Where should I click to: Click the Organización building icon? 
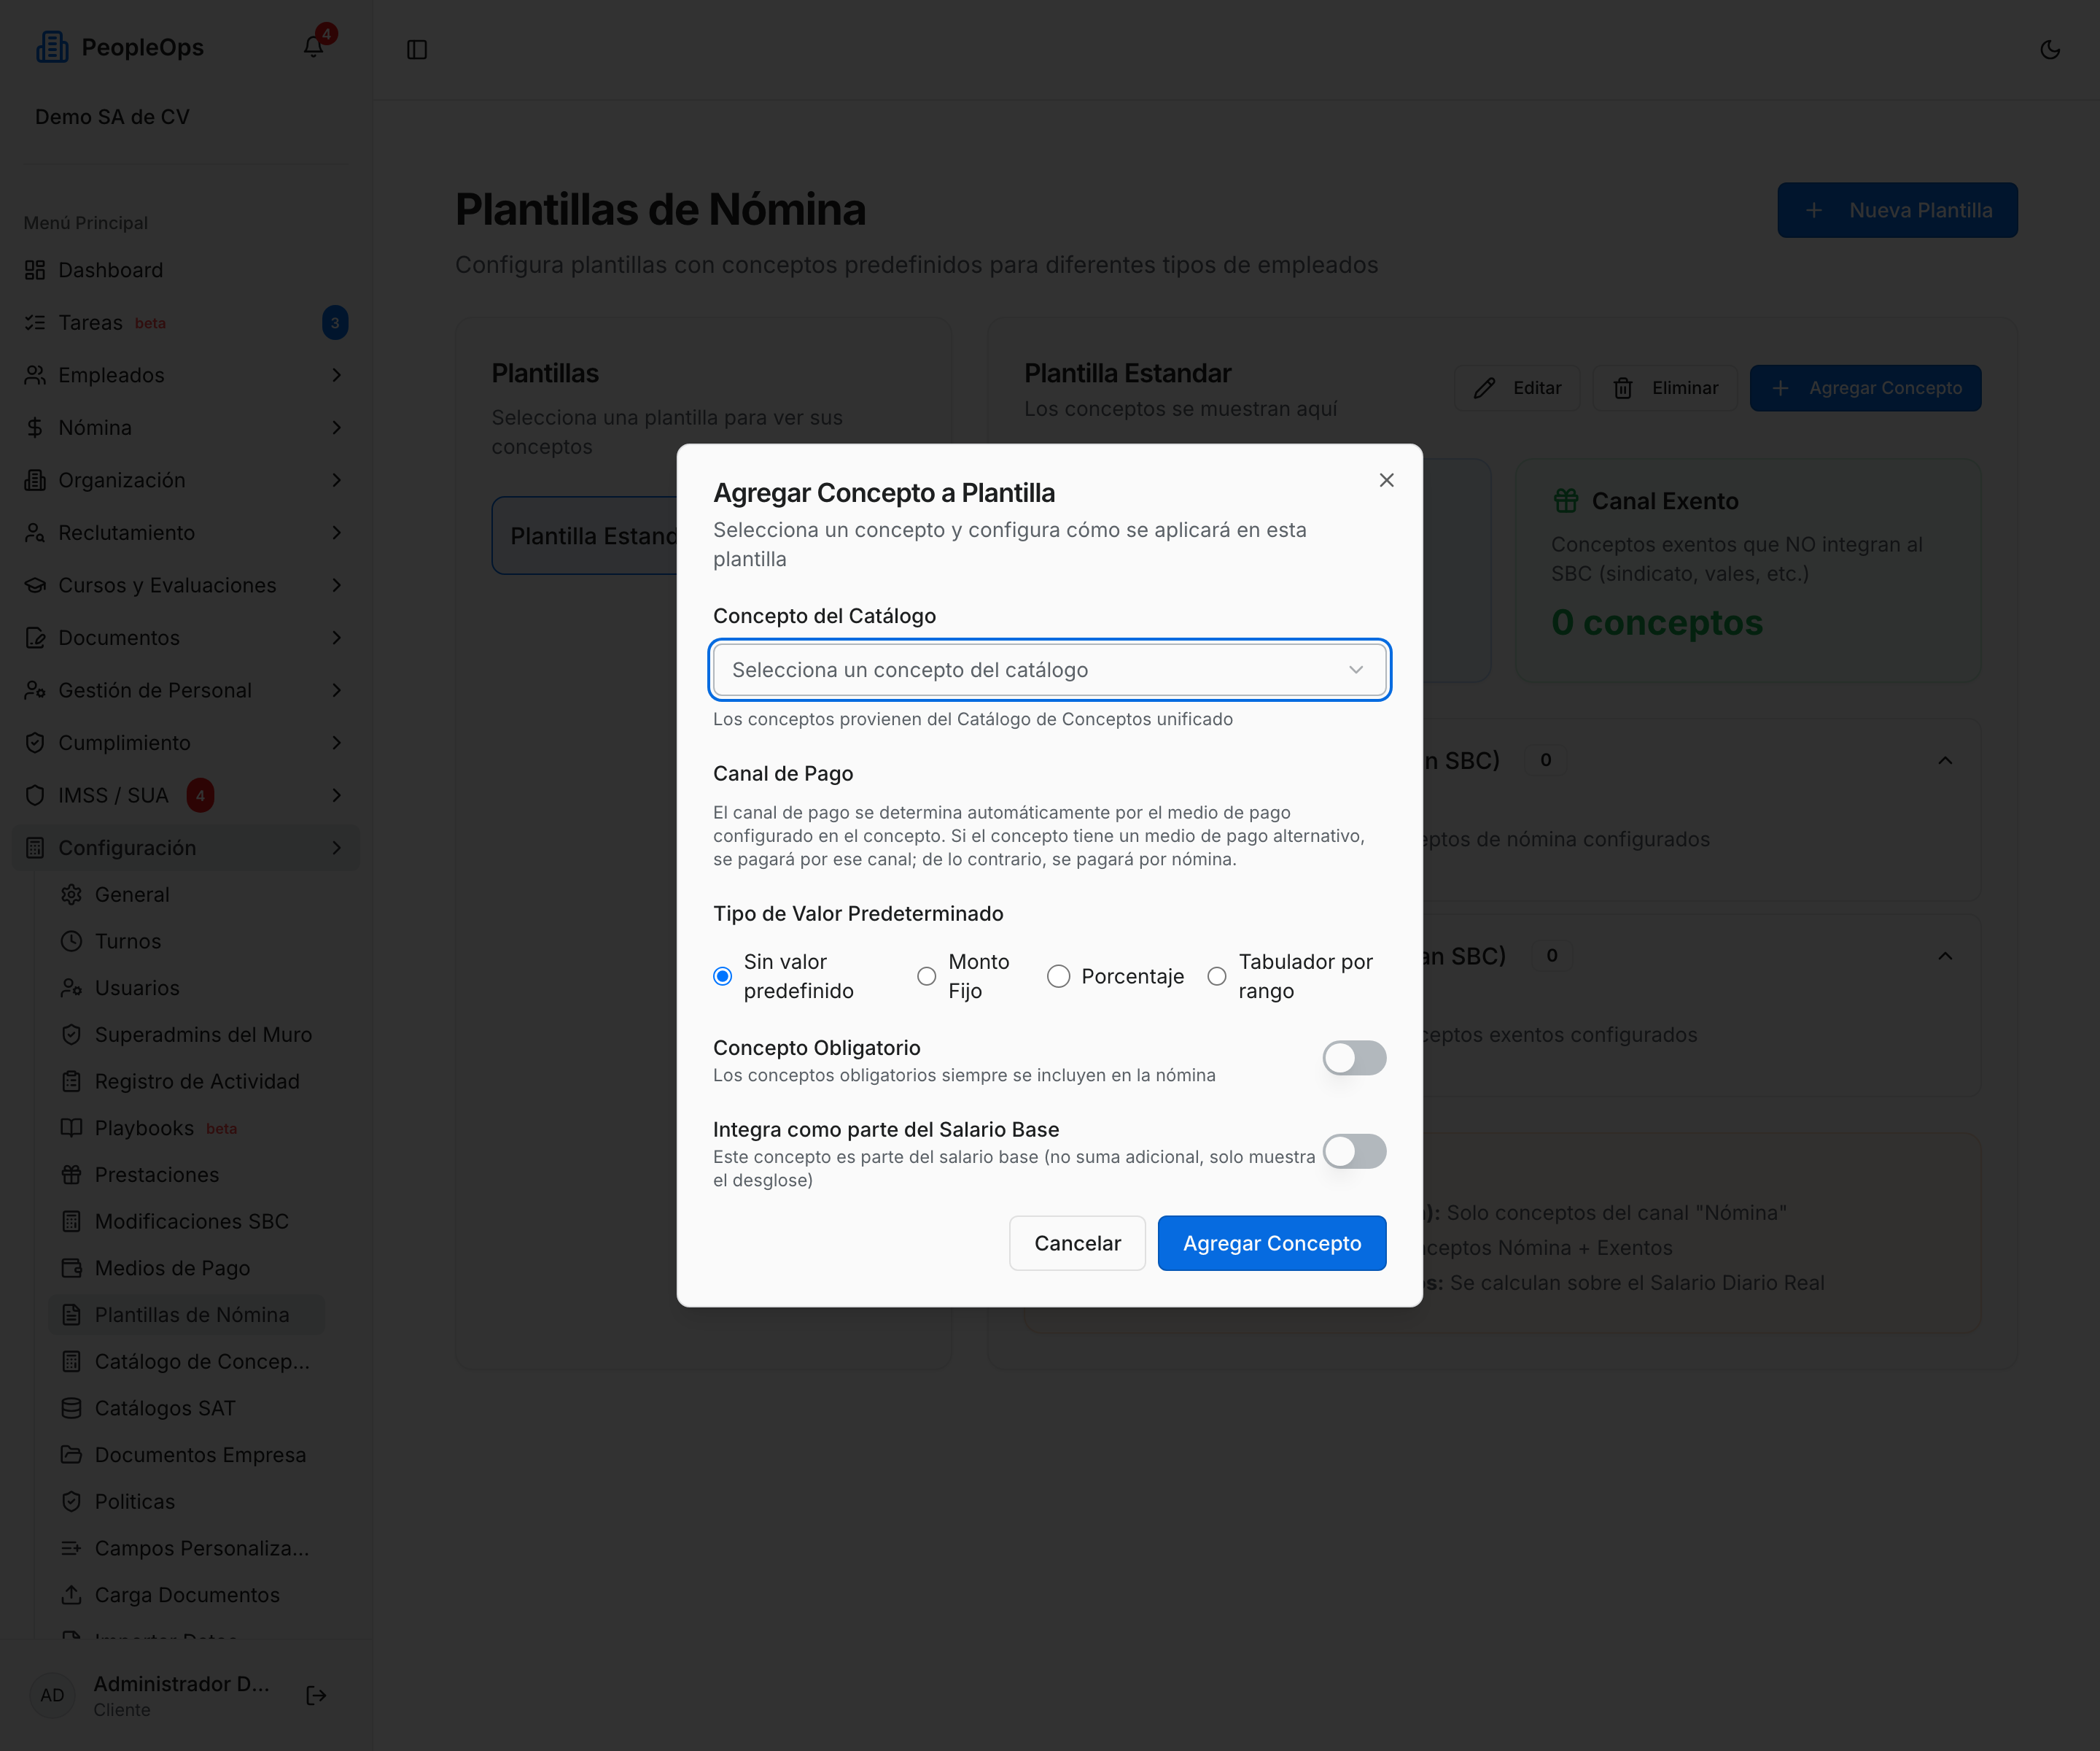pos(35,480)
